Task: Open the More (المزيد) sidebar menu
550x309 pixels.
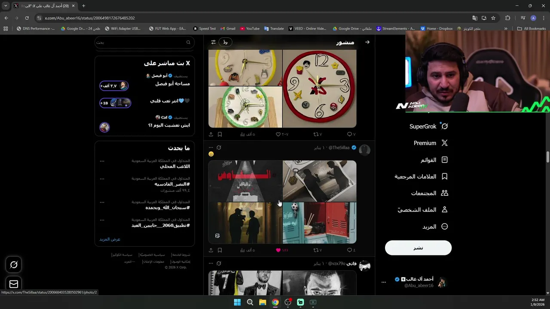Action: (435, 227)
